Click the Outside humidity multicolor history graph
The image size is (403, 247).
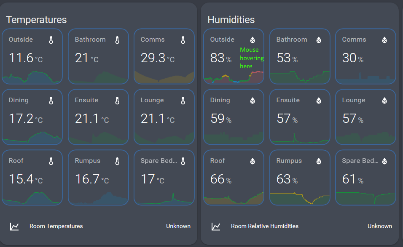(234, 77)
